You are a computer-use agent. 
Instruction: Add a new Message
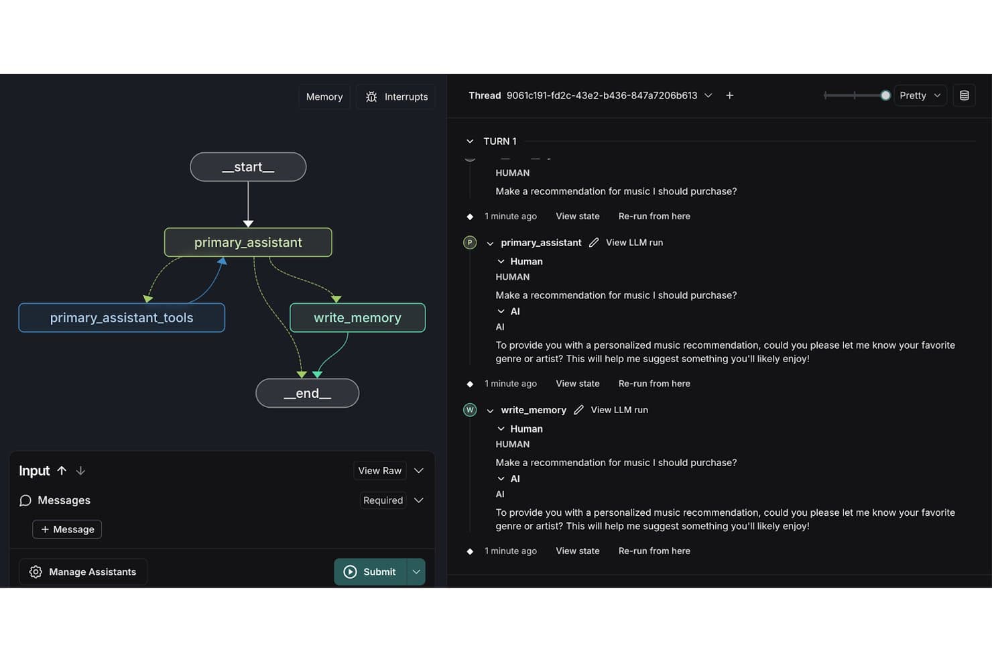coord(67,529)
